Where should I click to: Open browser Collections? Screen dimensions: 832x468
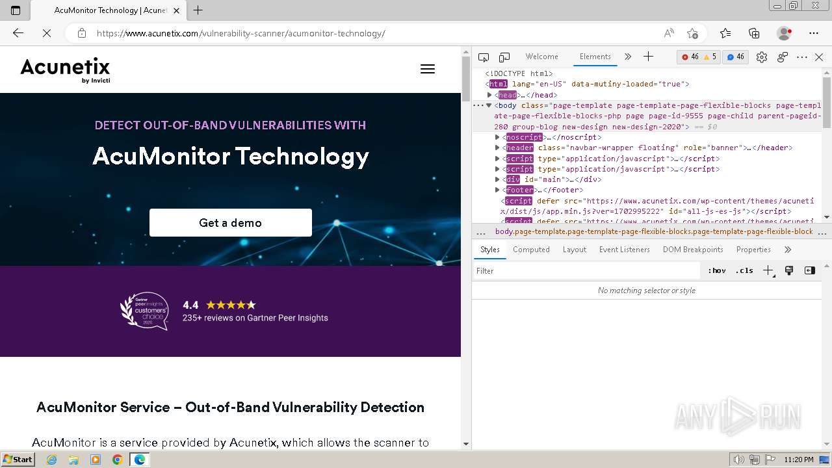(754, 33)
